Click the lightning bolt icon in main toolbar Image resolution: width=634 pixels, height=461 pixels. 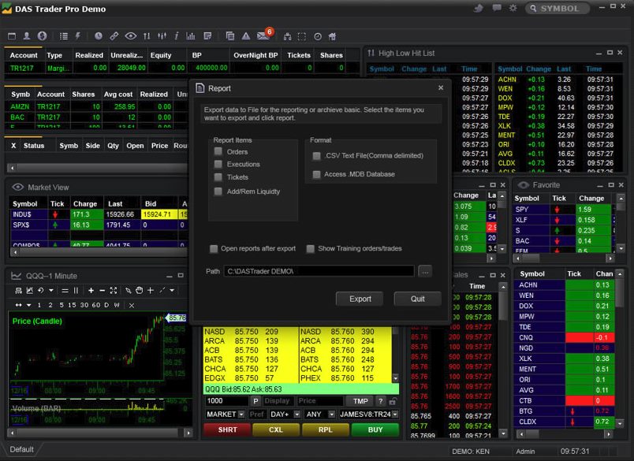(78, 36)
